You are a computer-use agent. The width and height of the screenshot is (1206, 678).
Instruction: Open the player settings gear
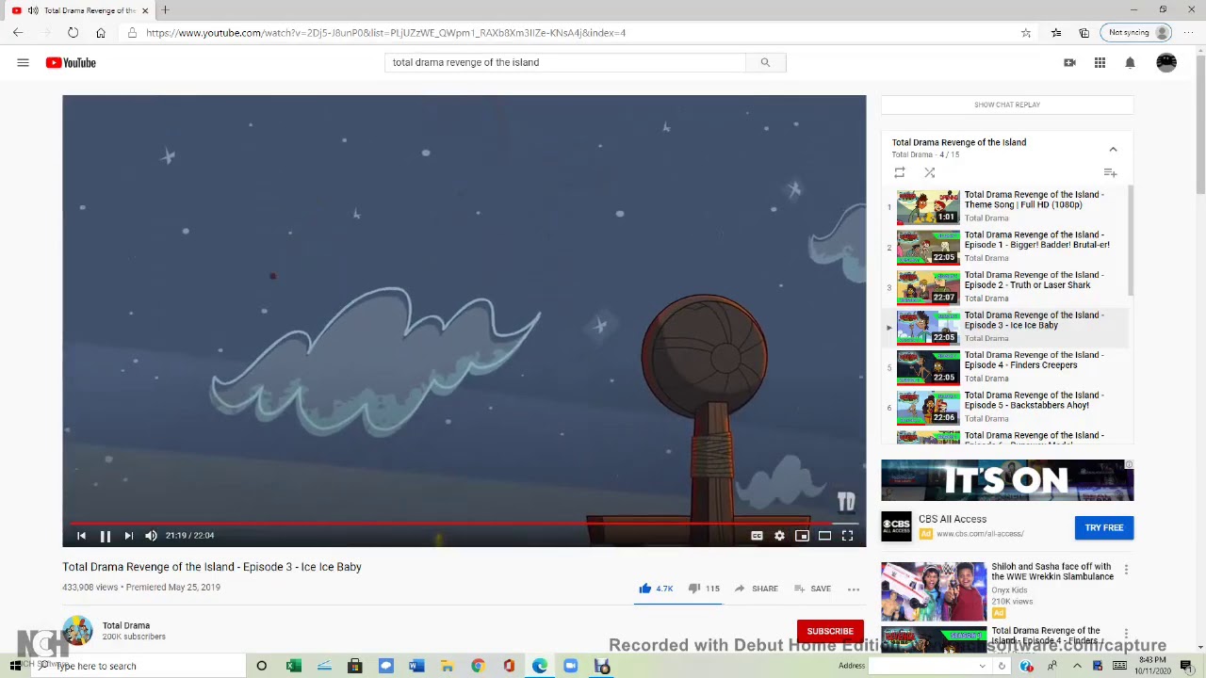coord(779,536)
